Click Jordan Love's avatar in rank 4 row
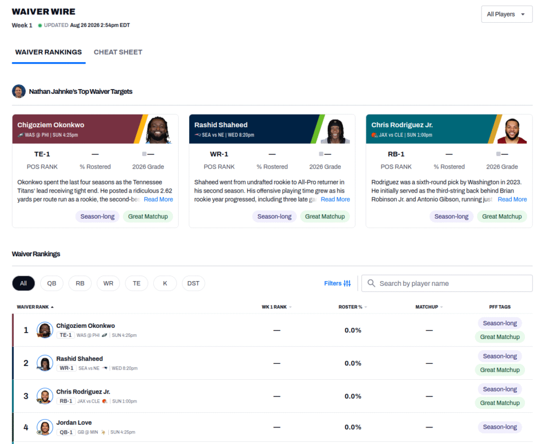The width and height of the screenshot is (543, 444). pyautogui.click(x=45, y=427)
